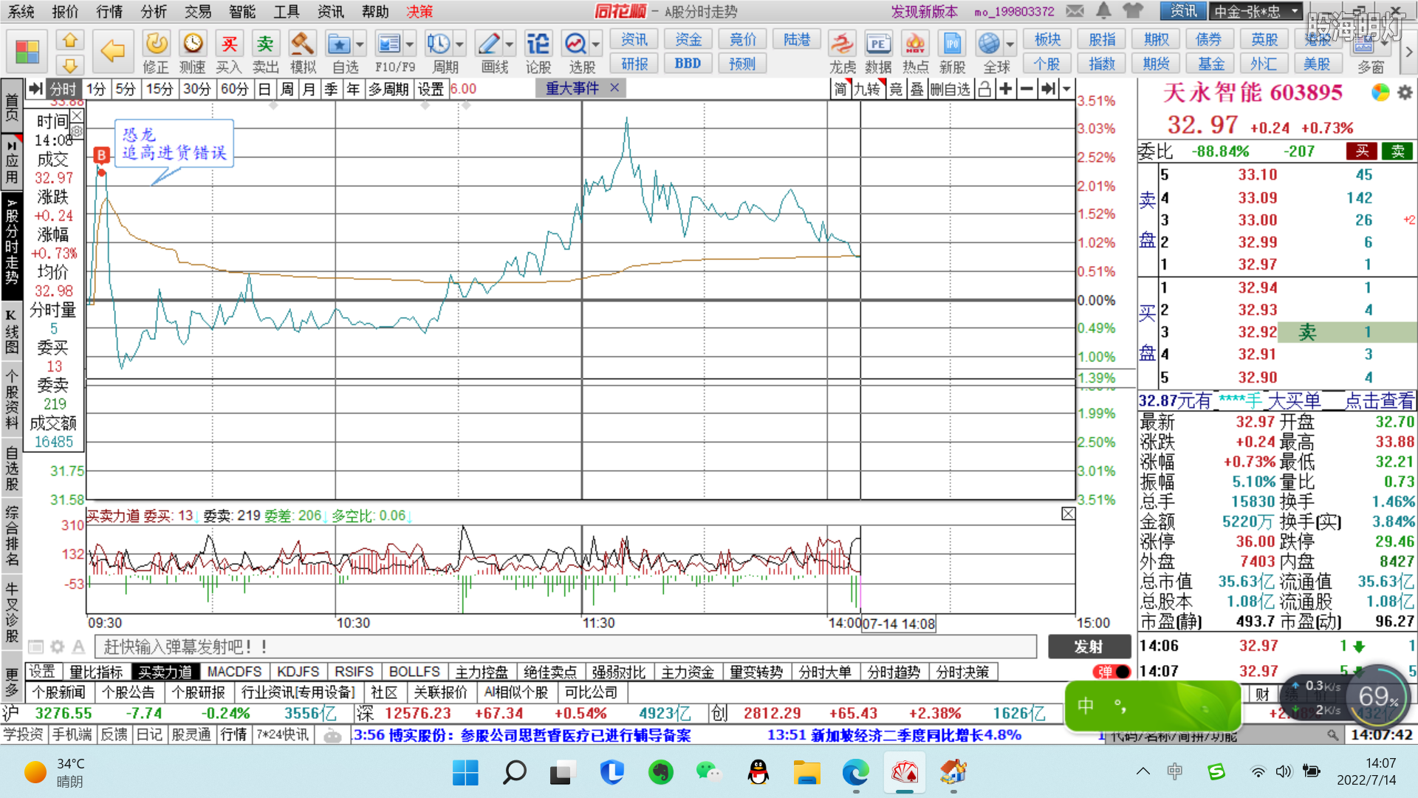Open the F10/F9 company info icon
The width and height of the screenshot is (1418, 798).
[388, 44]
